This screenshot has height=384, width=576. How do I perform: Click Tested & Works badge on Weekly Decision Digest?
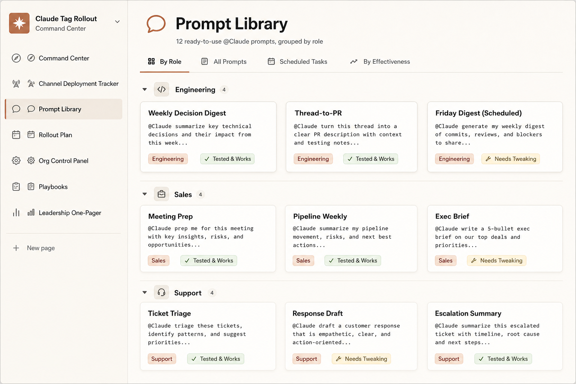point(227,159)
